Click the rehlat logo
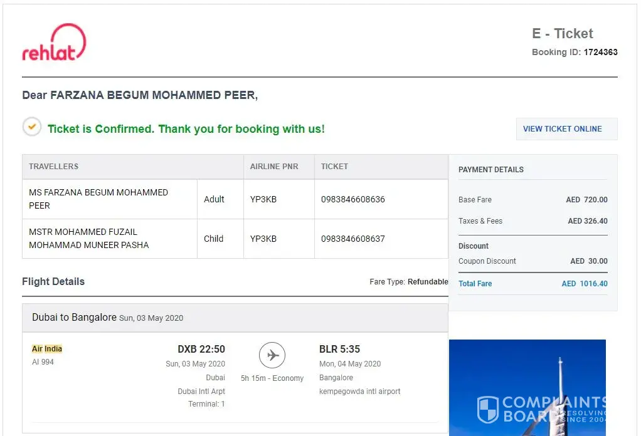The image size is (641, 436). (54, 43)
